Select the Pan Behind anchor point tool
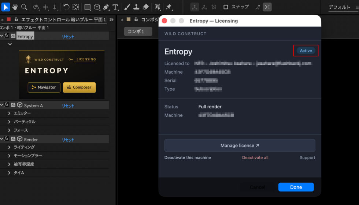The width and height of the screenshot is (359, 205). click(75, 7)
